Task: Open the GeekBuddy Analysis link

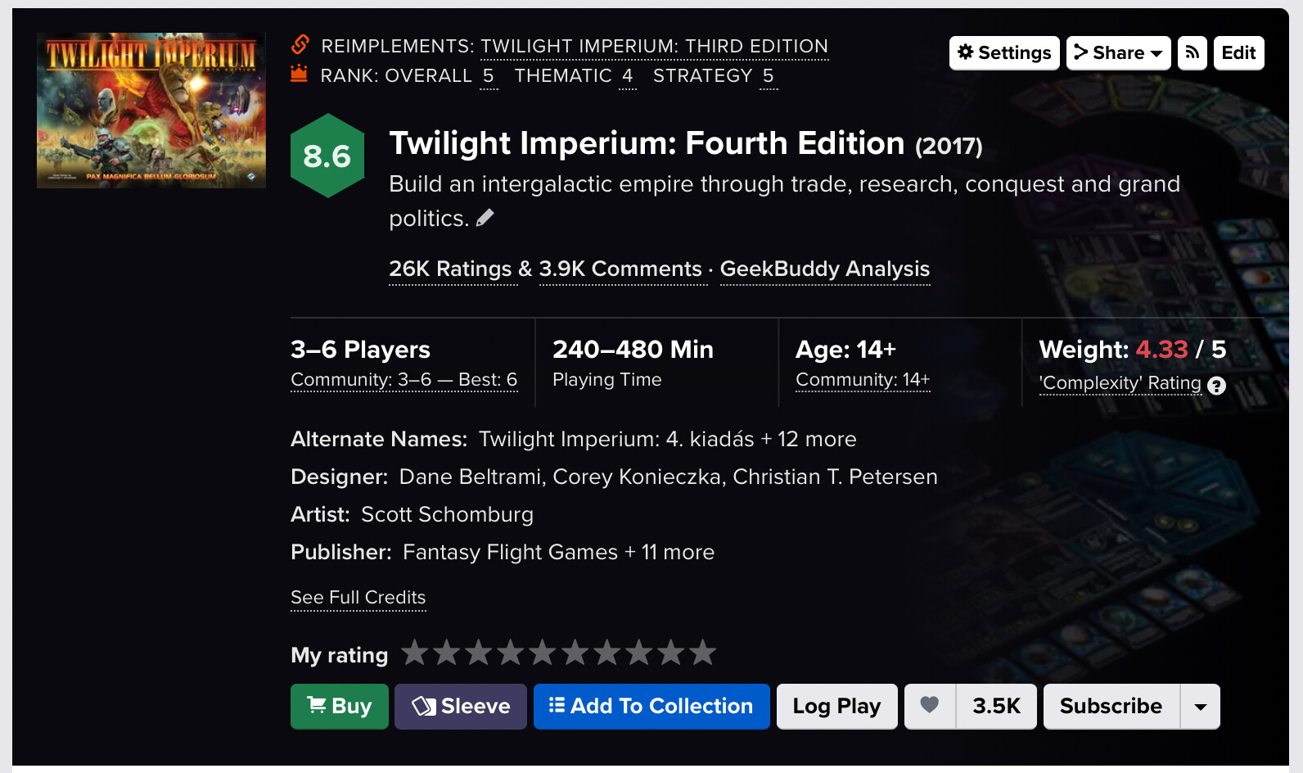Action: 824,269
